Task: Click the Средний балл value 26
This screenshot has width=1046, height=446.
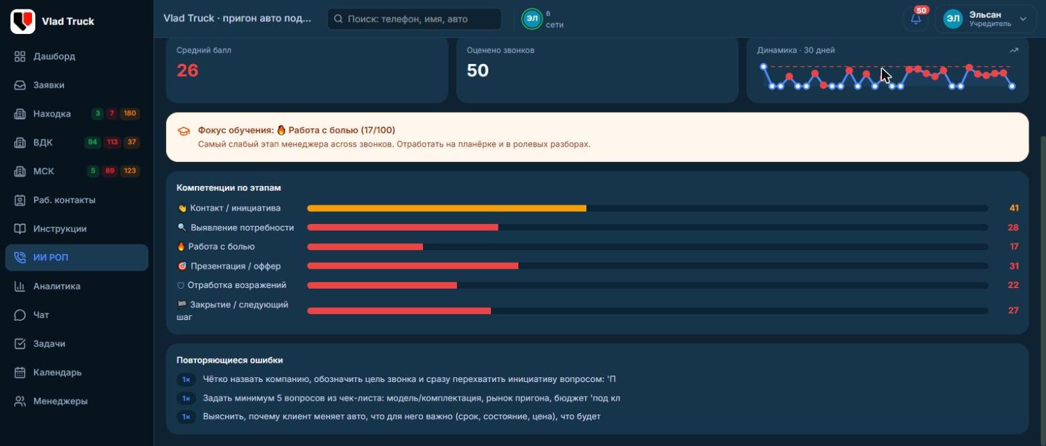Action: 187,70
